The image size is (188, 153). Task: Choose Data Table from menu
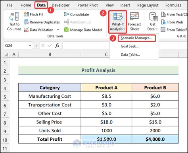tap(130, 54)
